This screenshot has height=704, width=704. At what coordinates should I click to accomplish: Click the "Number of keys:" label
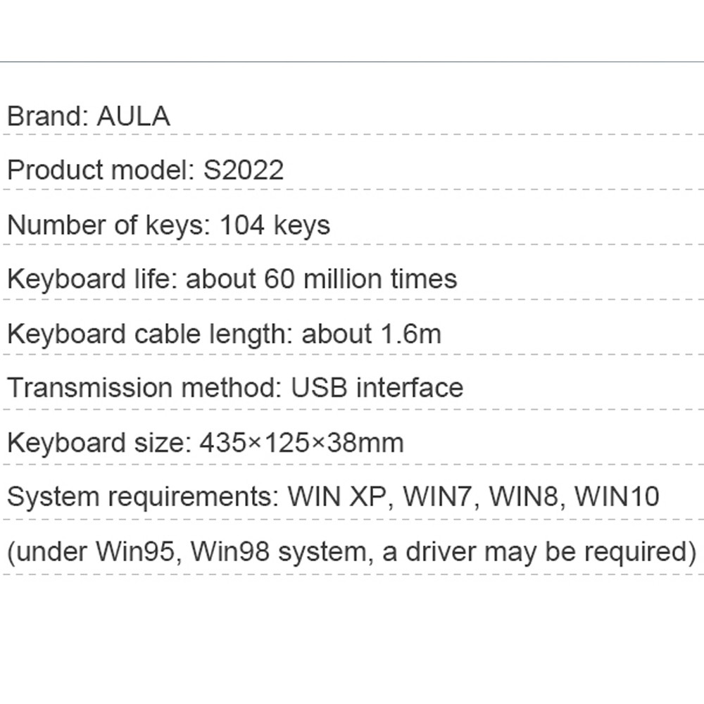(x=108, y=225)
